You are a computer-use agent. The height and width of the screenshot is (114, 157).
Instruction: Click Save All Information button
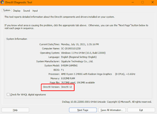112,110
